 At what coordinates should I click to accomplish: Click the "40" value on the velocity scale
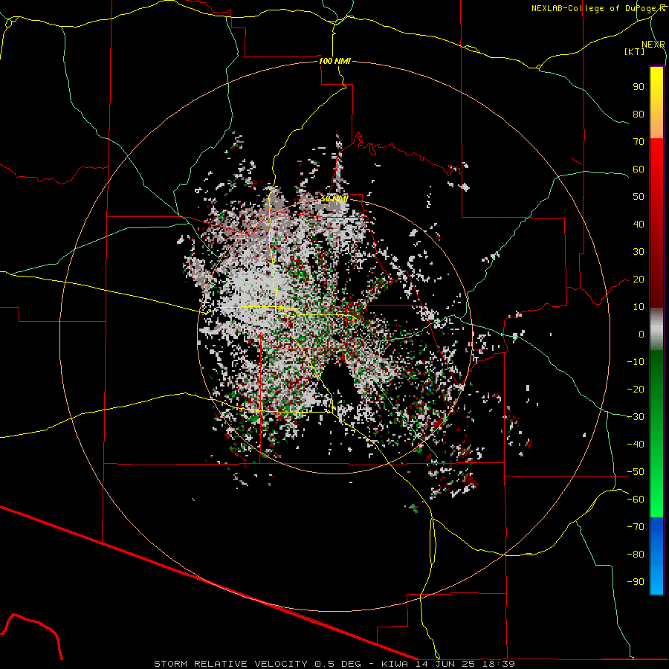pos(639,224)
